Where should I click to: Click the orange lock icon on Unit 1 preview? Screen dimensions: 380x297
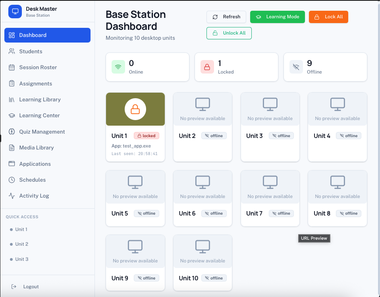pyautogui.click(x=135, y=109)
